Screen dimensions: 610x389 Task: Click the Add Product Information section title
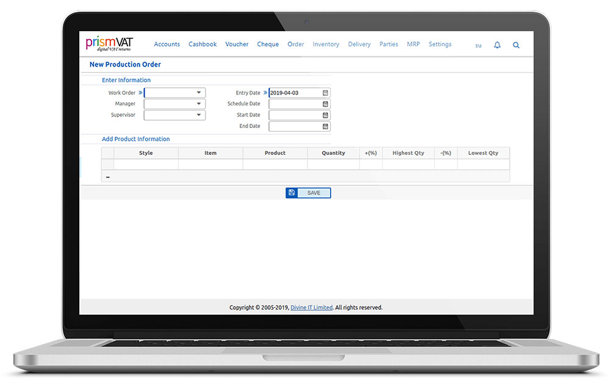click(x=136, y=139)
